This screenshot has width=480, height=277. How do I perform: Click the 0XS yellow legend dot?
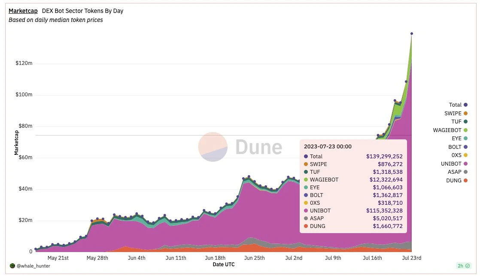(465, 155)
